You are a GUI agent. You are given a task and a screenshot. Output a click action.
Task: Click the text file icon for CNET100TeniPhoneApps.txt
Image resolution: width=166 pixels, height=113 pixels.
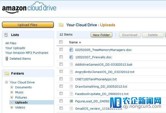tap(71, 79)
